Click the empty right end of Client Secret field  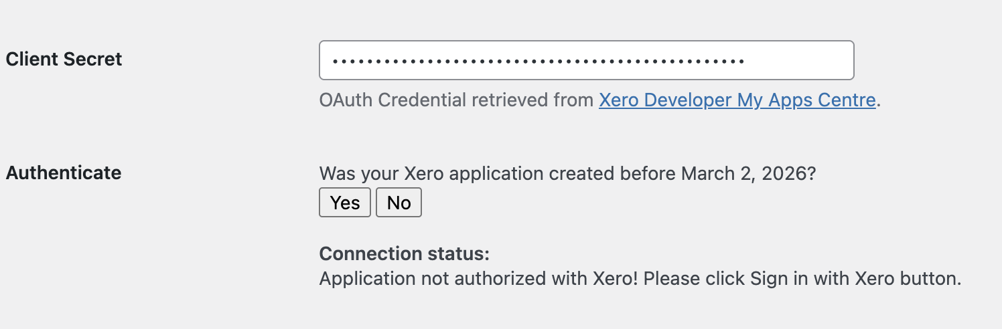pyautogui.click(x=804, y=60)
